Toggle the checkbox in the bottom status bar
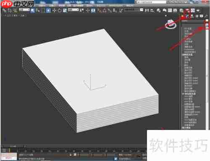 [x=115, y=158]
